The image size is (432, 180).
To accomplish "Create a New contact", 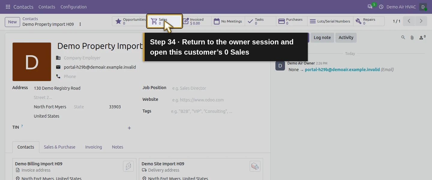I will pos(12,22).
